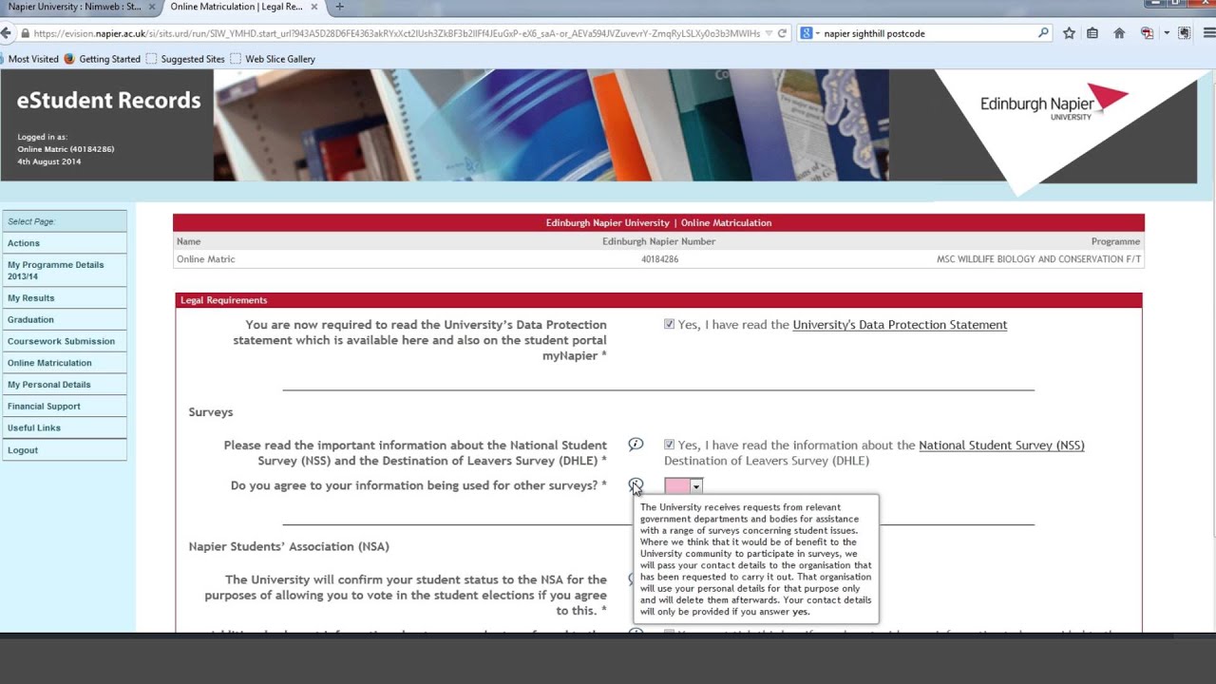Viewport: 1216px width, 684px height.
Task: Open the bookmarks list icon
Action: pos(1092,33)
